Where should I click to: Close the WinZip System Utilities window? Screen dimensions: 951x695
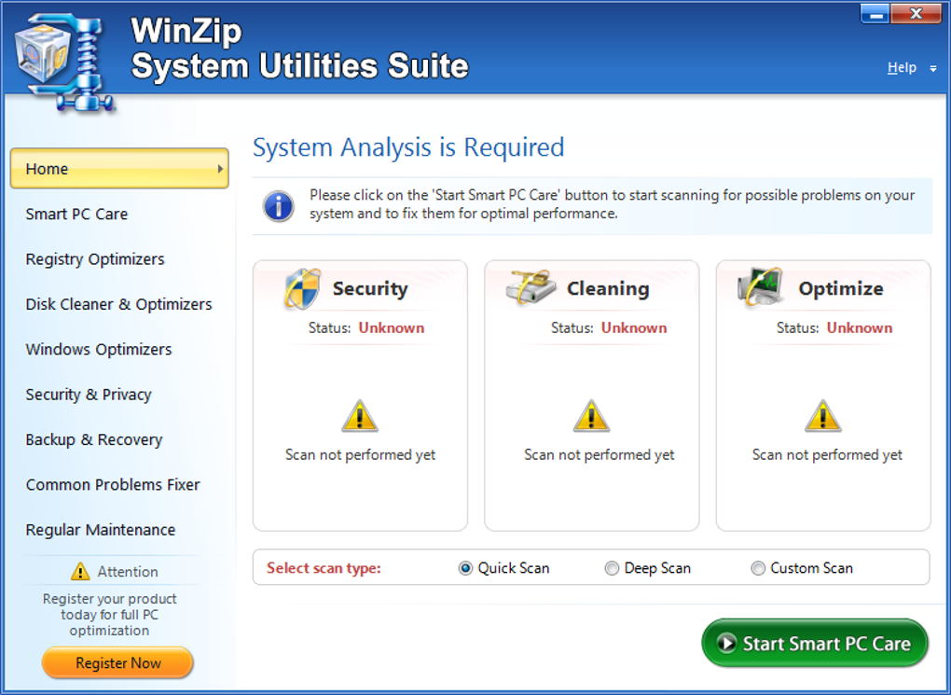point(917,13)
